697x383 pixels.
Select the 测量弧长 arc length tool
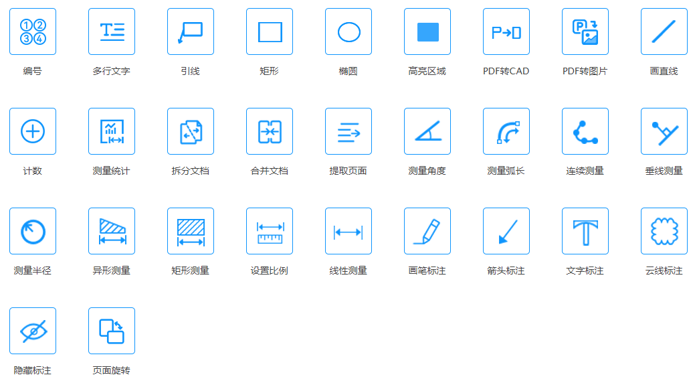pyautogui.click(x=506, y=131)
